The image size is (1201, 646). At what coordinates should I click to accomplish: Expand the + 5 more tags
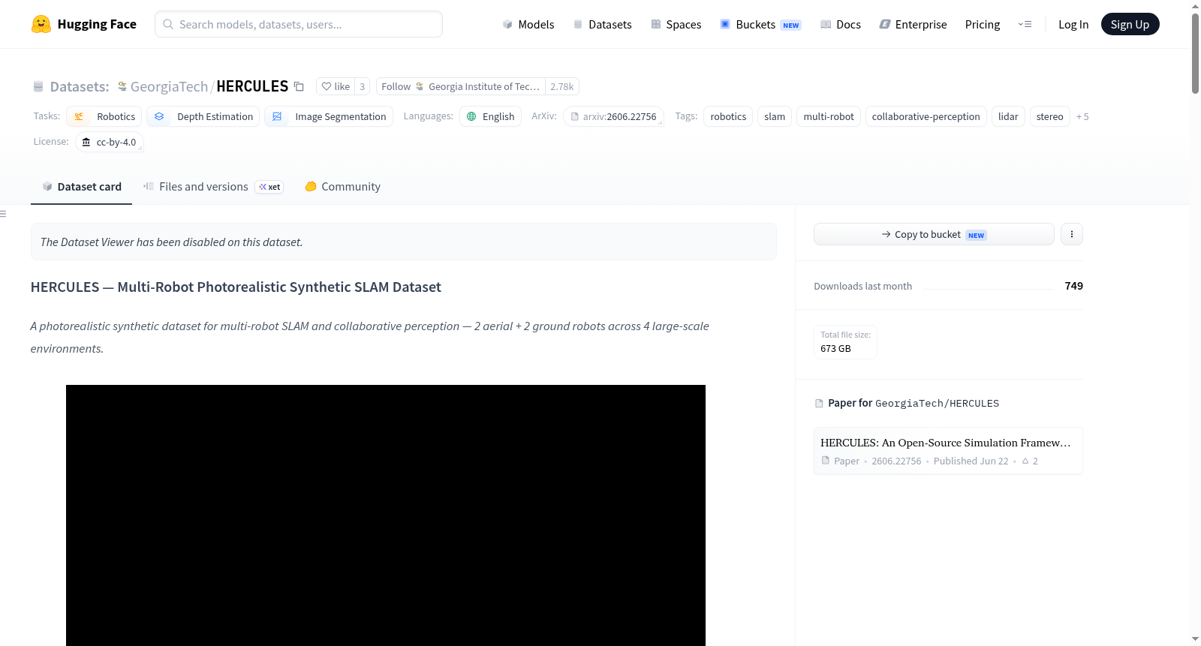tap(1082, 116)
